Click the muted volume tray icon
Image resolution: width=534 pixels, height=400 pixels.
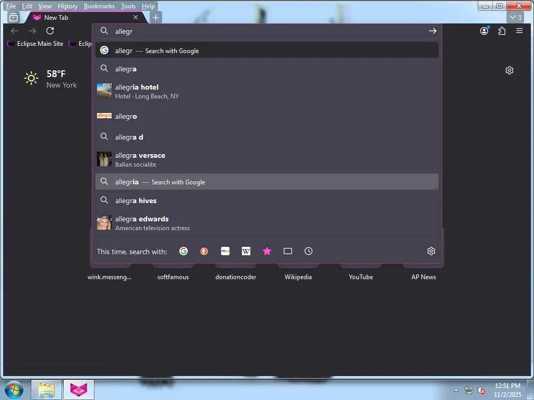tap(481, 391)
